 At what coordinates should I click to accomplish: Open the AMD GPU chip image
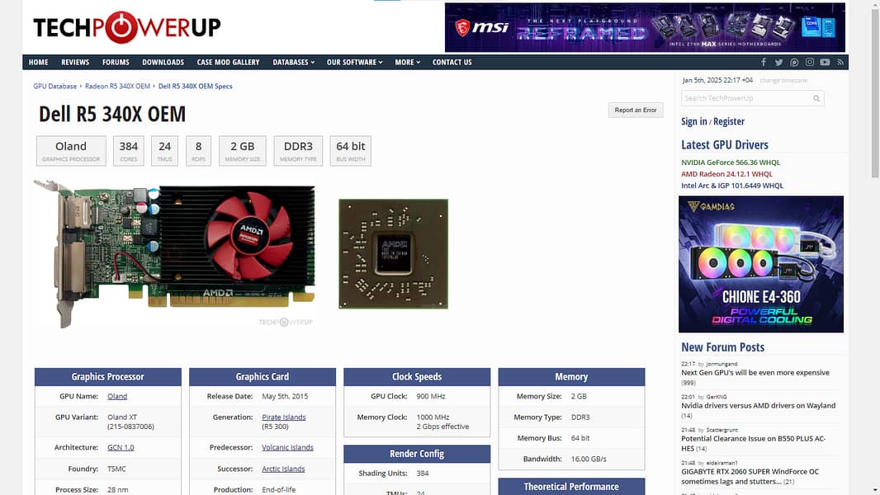[393, 253]
